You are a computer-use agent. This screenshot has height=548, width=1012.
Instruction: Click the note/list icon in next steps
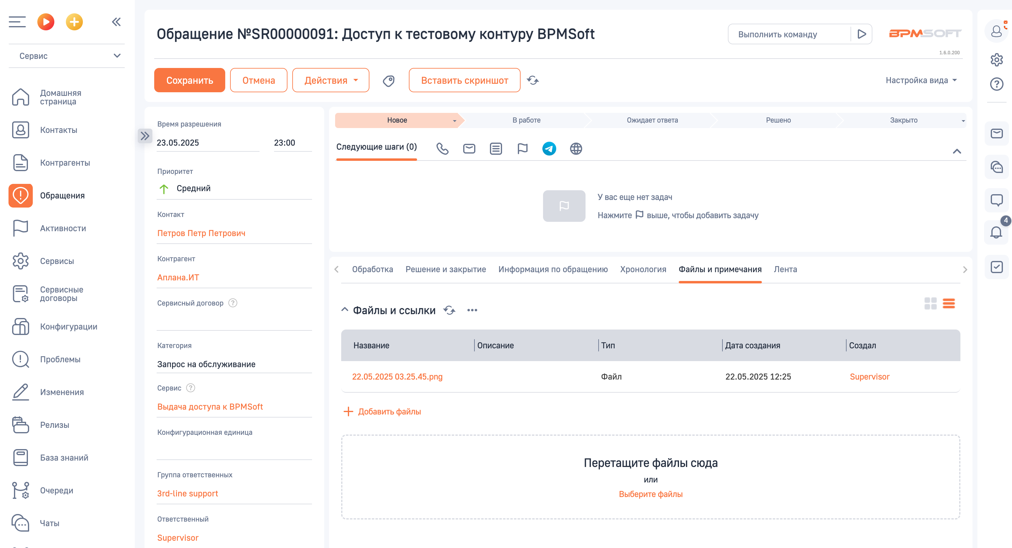pyautogui.click(x=496, y=148)
